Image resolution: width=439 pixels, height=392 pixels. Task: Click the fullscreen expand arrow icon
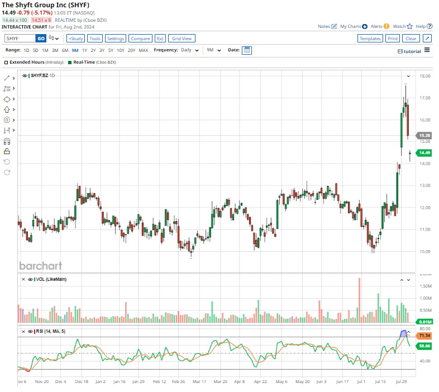[427, 39]
